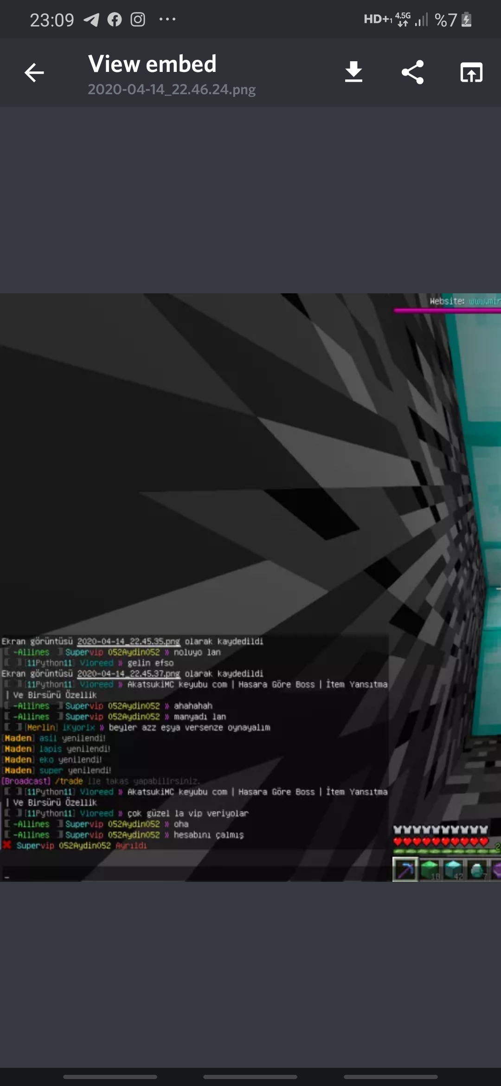Viewport: 501px width, 1086px height.
Task: Tap the share icon
Action: pos(412,72)
